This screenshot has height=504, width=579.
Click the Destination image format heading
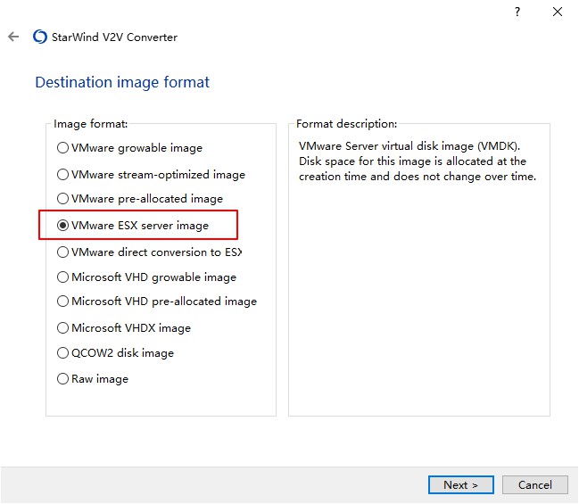(122, 82)
